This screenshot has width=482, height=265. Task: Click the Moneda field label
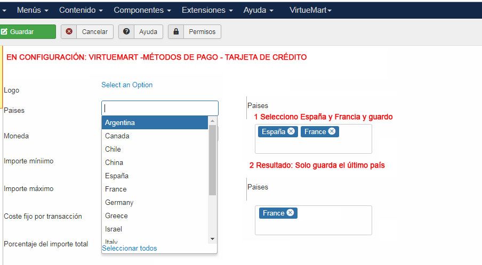coord(17,136)
